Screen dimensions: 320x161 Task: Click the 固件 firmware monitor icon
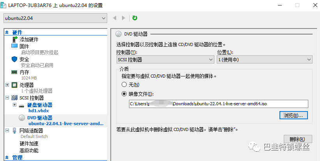pyautogui.click(x=14, y=46)
